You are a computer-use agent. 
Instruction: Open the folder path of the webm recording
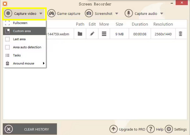pyautogui.click(x=80, y=34)
